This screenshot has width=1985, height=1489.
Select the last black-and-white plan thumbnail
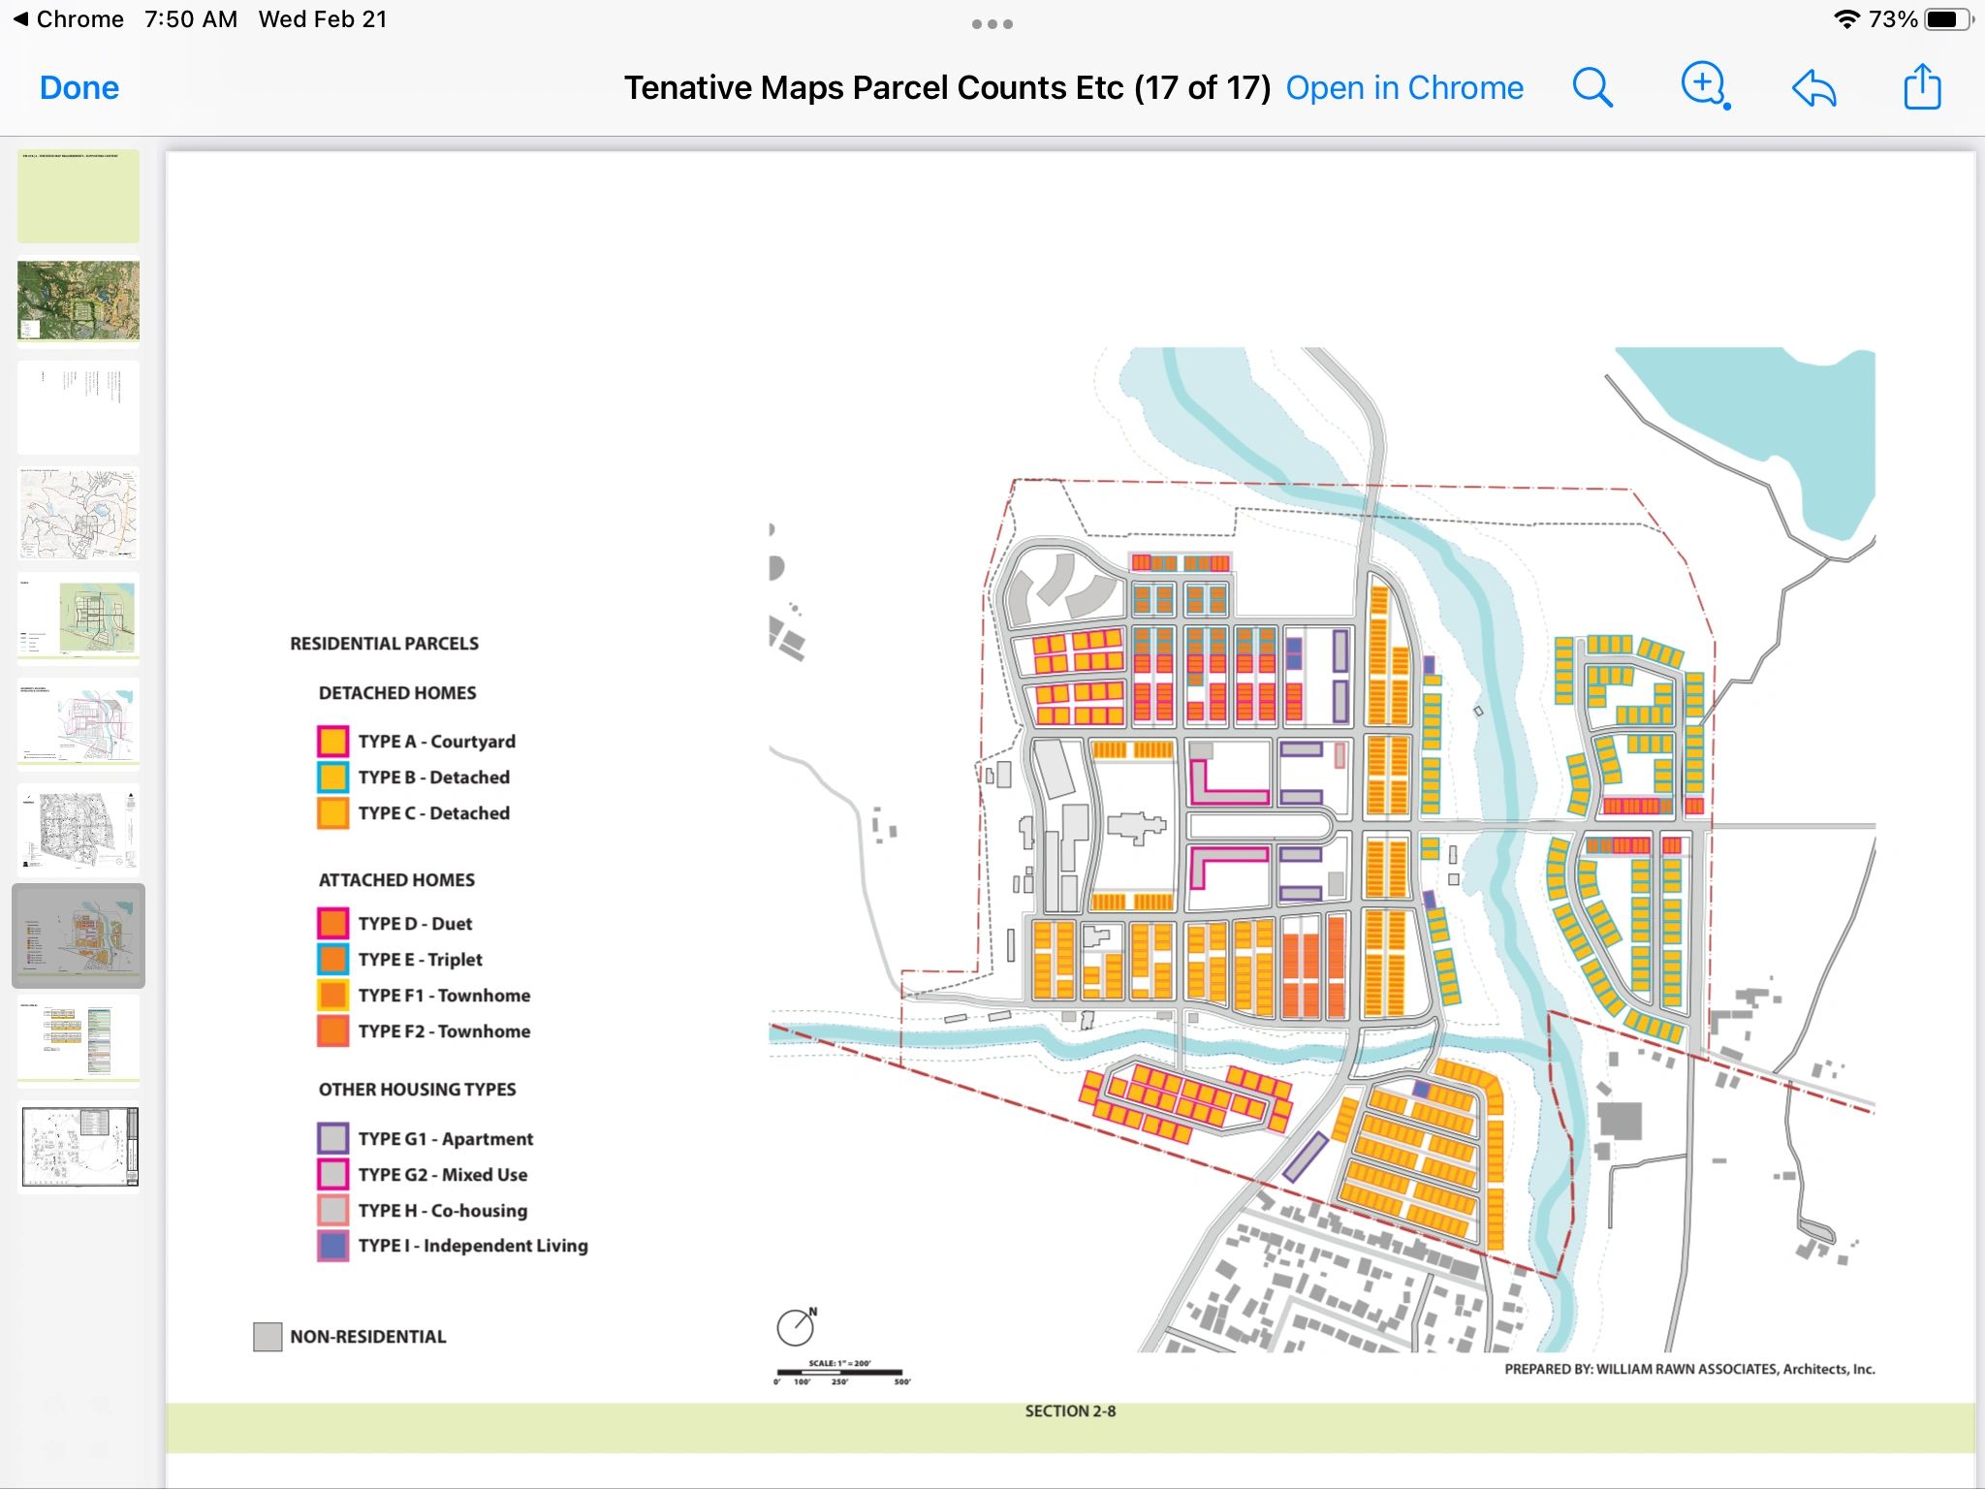point(79,1147)
